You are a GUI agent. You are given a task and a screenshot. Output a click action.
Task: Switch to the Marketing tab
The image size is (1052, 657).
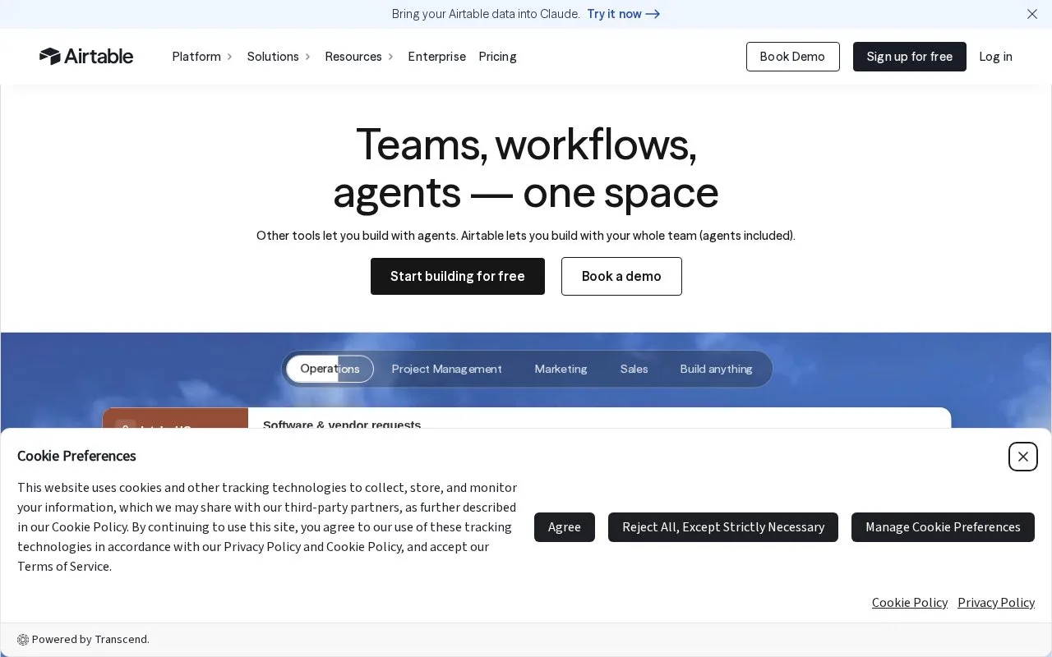[561, 369]
